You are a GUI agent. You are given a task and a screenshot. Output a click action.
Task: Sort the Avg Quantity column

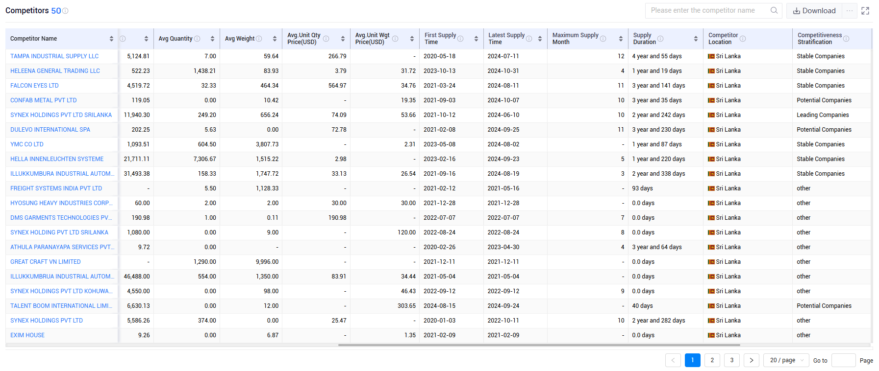[212, 39]
